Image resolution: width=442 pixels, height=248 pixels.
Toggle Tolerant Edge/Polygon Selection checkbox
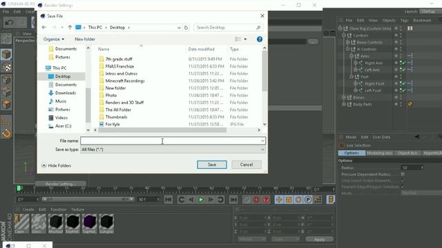pyautogui.click(x=403, y=187)
